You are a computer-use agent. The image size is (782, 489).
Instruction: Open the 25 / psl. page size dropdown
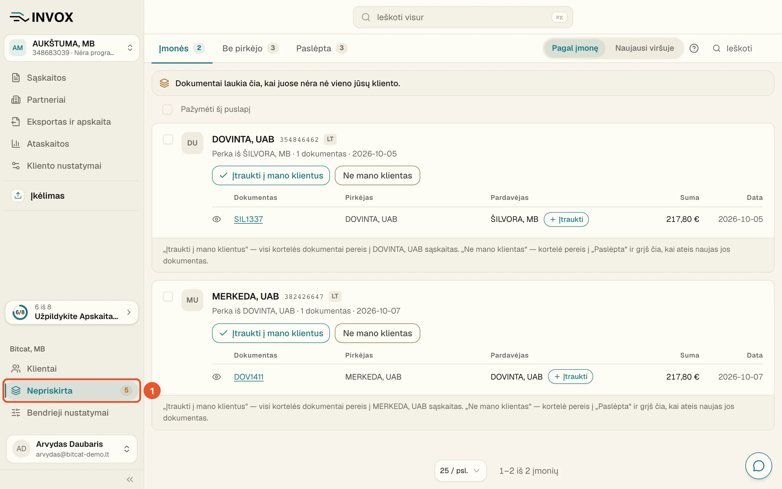(460, 471)
